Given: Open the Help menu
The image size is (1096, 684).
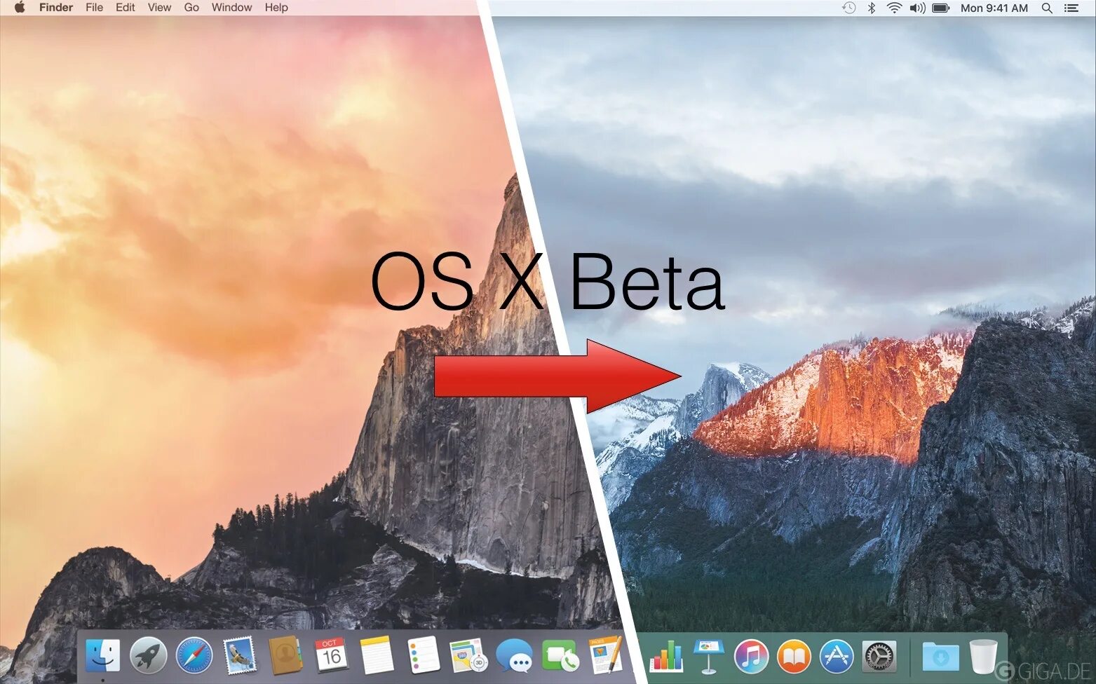Looking at the screenshot, I should coord(276,8).
